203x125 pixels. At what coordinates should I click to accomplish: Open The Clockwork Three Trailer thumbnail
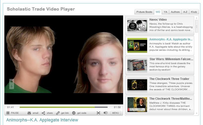(137, 85)
